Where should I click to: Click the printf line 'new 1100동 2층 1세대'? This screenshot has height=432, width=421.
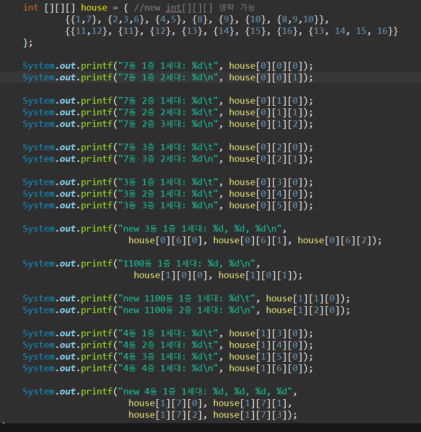(x=186, y=310)
